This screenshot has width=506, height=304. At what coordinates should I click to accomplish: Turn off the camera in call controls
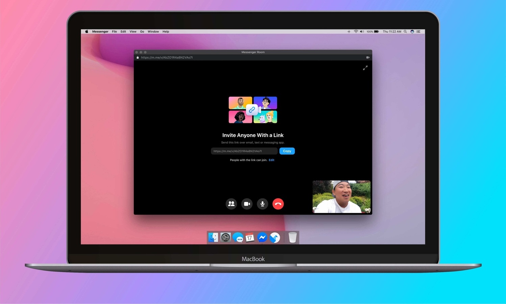click(x=247, y=204)
